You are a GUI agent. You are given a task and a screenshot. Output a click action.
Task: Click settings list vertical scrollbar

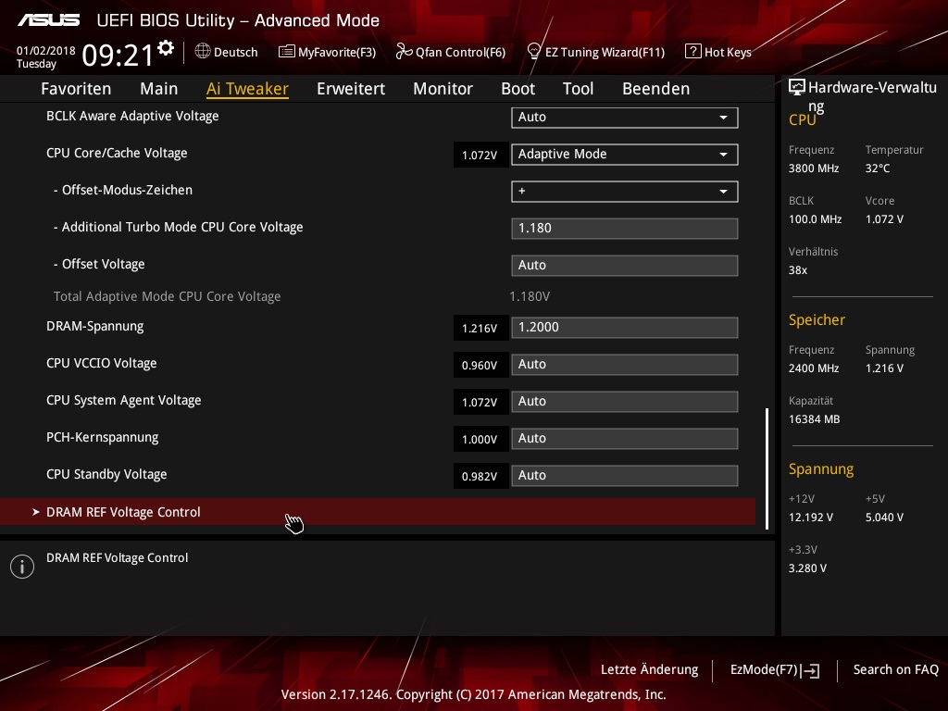coord(767,468)
